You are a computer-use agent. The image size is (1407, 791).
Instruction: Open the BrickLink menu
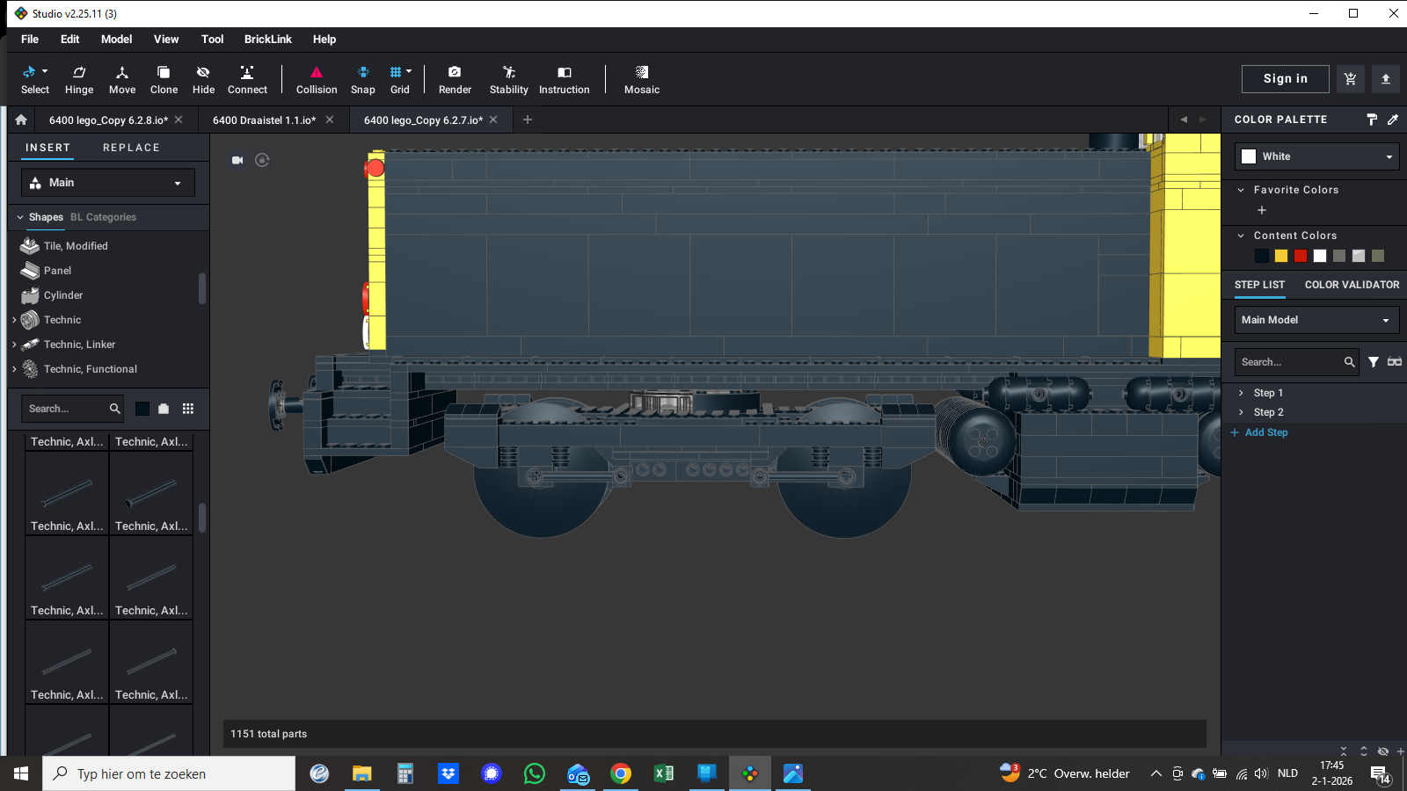coord(267,40)
